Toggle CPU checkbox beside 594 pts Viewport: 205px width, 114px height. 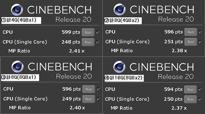200,89
